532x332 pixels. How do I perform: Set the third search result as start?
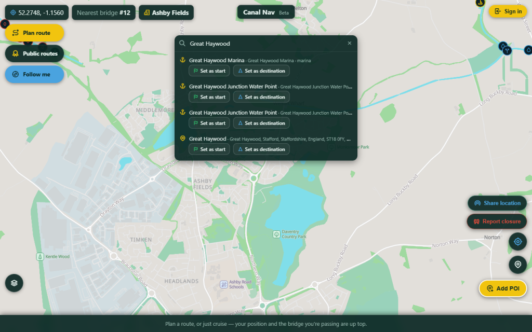click(209, 123)
